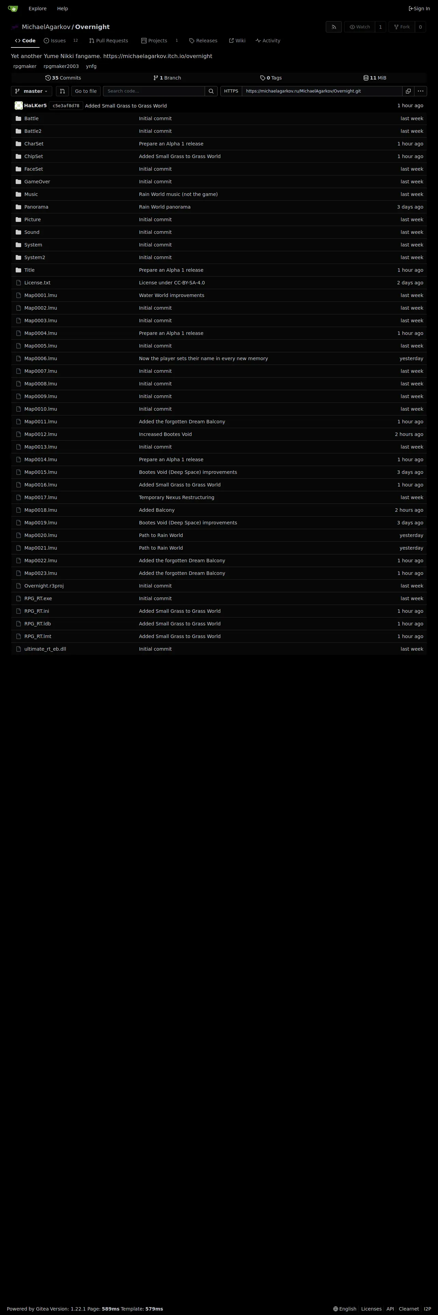
Task: Click the compare branches icon button
Action: pyautogui.click(x=62, y=91)
